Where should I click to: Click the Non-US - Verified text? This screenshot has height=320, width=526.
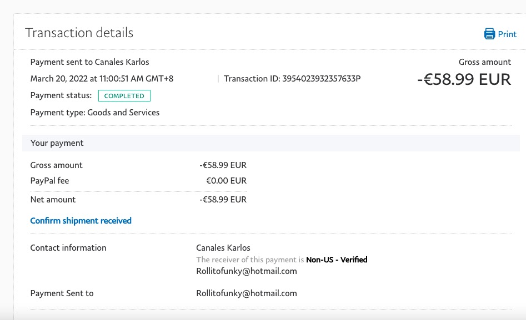click(337, 260)
